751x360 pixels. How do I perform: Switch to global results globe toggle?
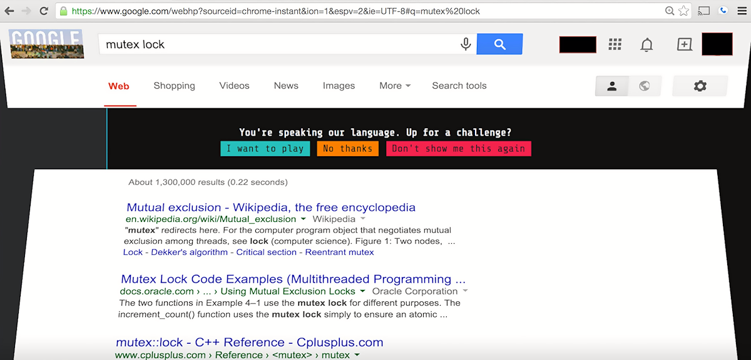(x=645, y=86)
